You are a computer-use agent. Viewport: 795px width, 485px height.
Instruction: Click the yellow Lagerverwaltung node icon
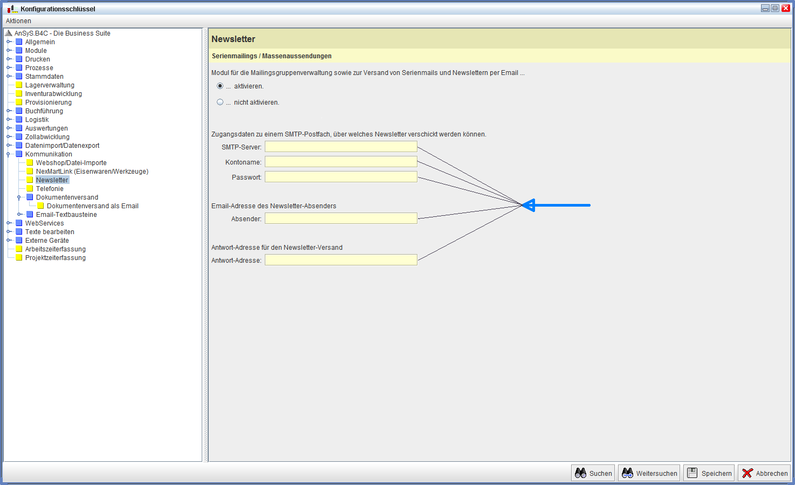(19, 85)
